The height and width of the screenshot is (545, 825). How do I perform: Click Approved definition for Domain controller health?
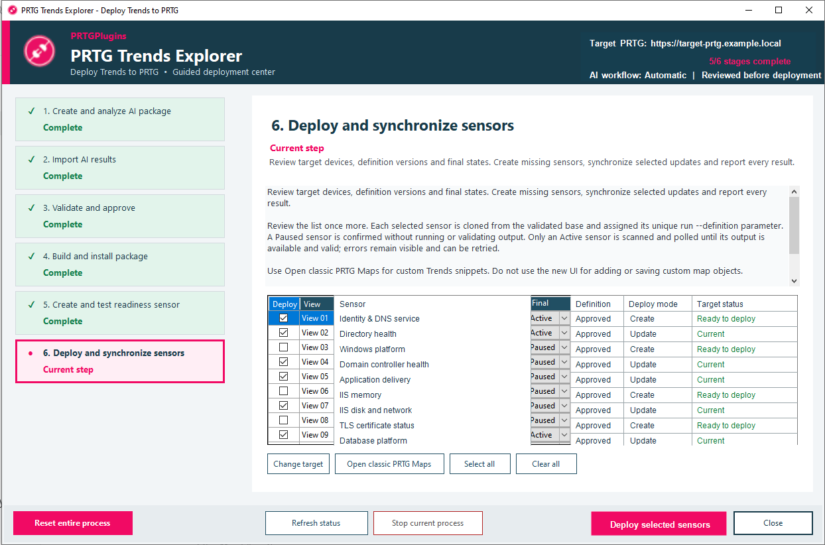pyautogui.click(x=593, y=365)
